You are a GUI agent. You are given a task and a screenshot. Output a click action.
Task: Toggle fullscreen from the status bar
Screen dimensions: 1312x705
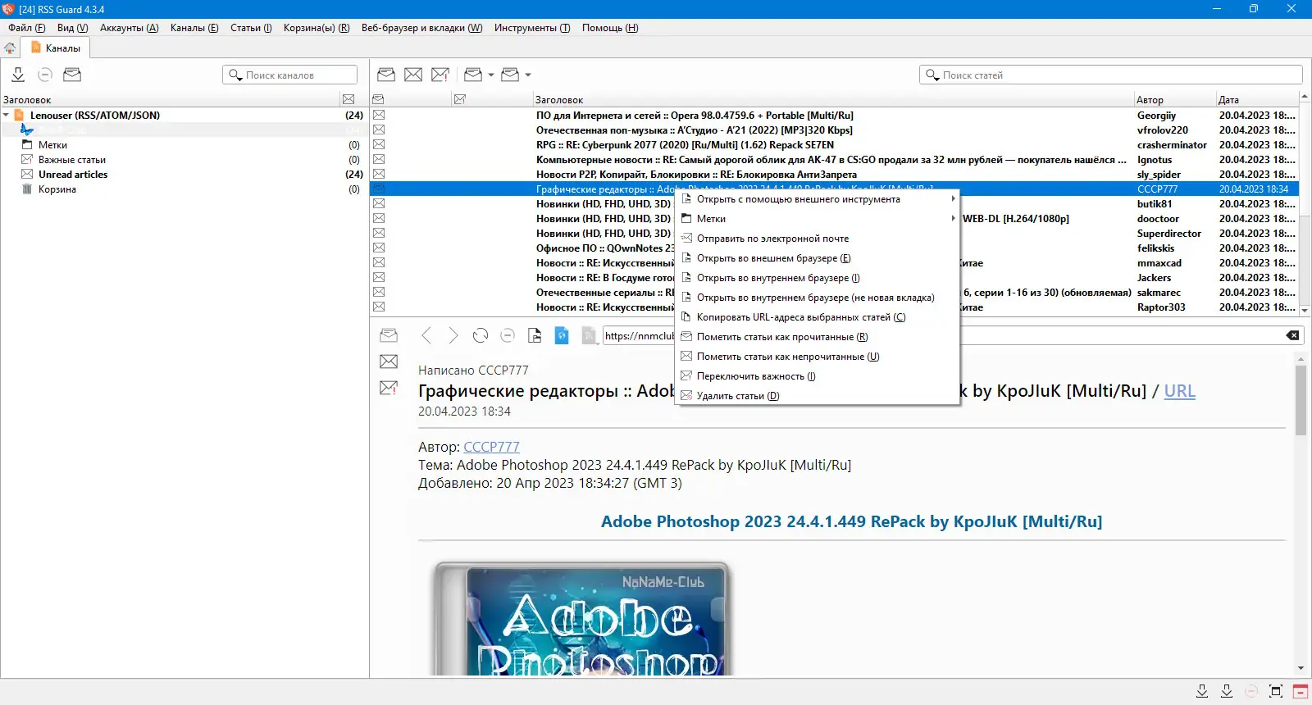(x=1276, y=691)
